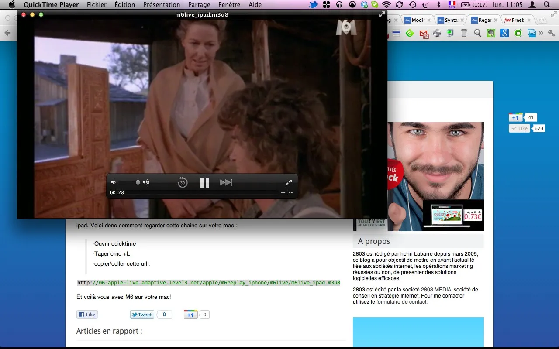
Task: Open the French flag input menu
Action: 452,5
